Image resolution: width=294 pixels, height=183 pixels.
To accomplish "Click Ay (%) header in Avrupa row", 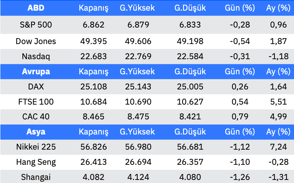I will coord(278,72).
